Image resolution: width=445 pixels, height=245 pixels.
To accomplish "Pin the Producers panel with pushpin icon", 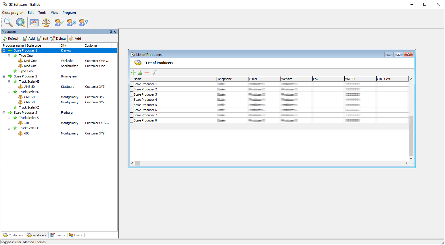I will tap(111, 32).
